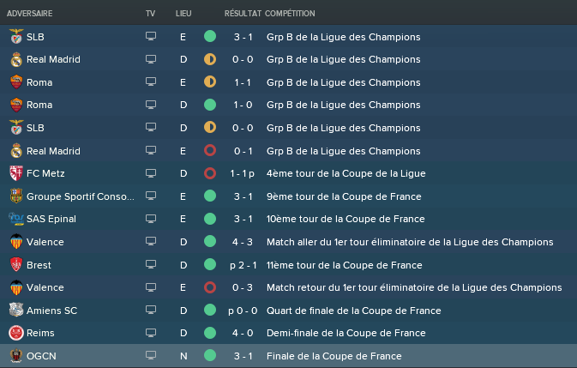The image size is (577, 368).
Task: Open the 3 - 1 result of the Finale
Action: (243, 356)
